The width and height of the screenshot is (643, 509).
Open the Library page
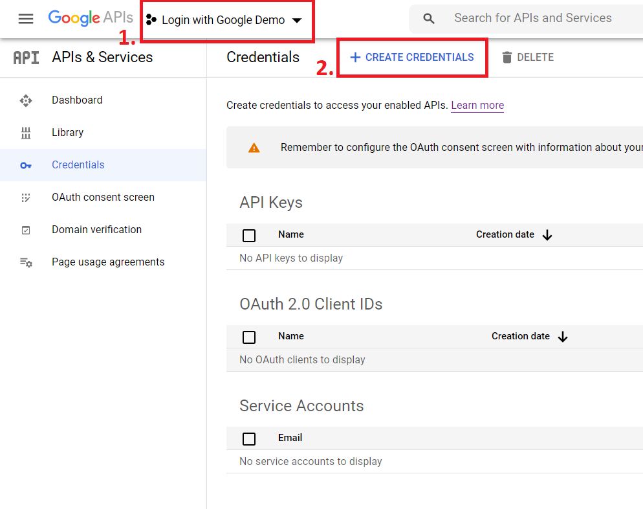tap(68, 133)
